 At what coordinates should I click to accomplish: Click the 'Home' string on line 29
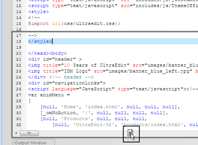70,107
